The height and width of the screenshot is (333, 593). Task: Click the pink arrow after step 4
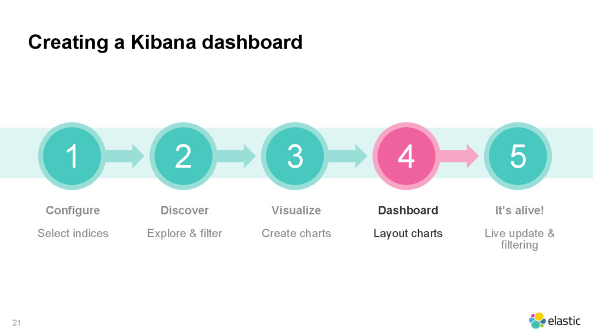click(460, 156)
